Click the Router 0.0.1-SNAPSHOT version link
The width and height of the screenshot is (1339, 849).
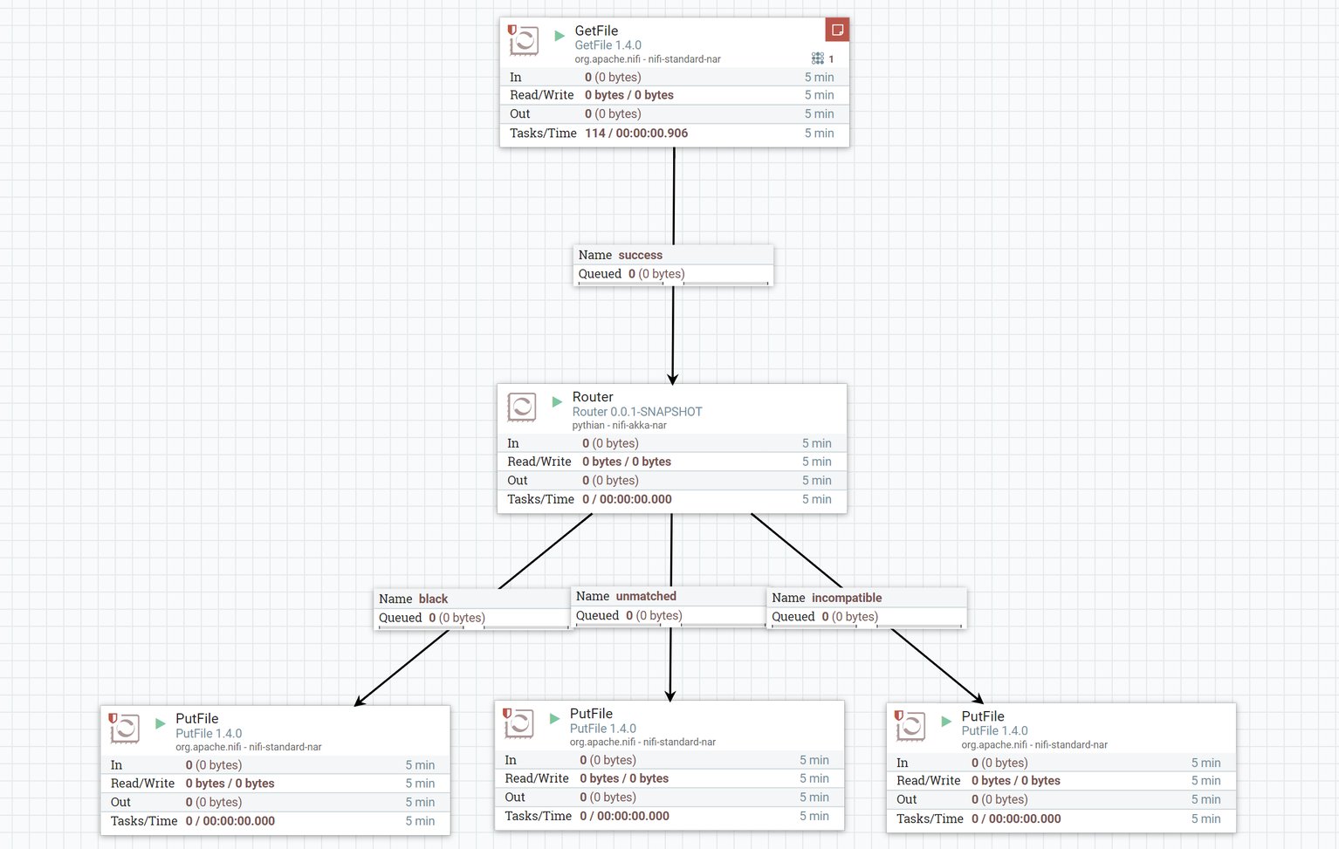tap(636, 411)
